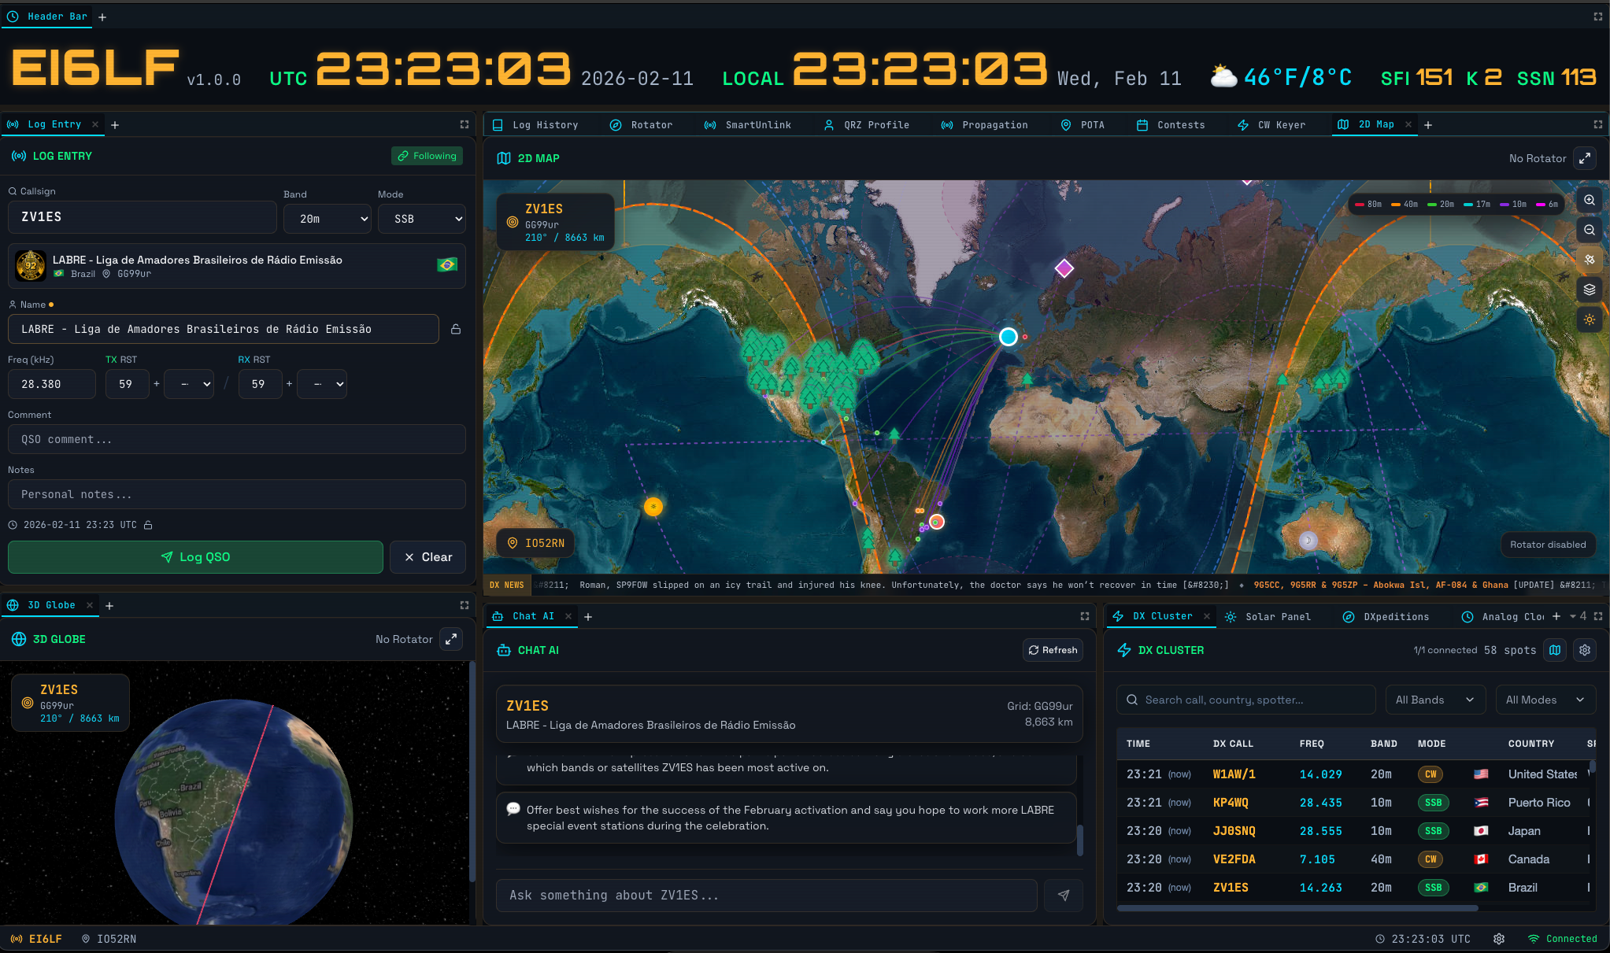
Task: Open the DX Cluster map view icon
Action: coord(1555,650)
